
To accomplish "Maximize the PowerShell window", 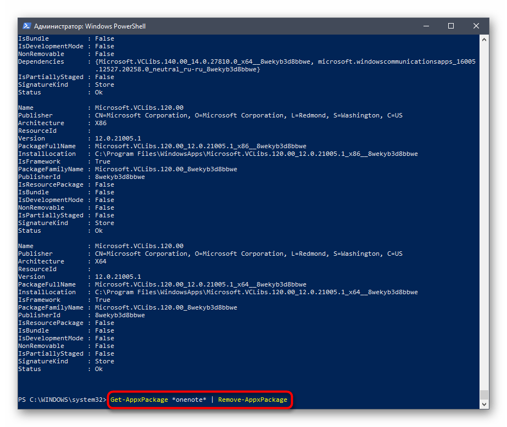I will tap(451, 26).
